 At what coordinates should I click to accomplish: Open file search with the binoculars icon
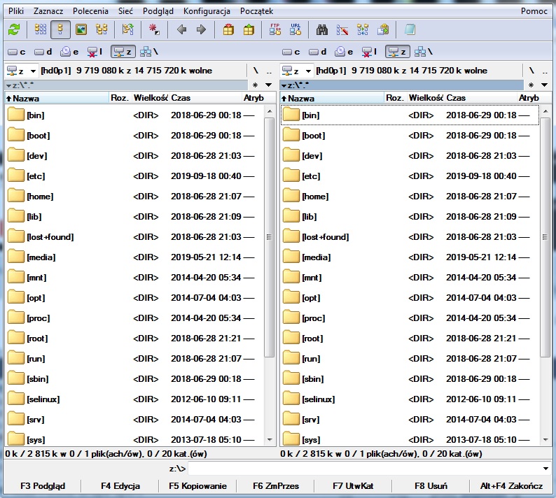322,29
